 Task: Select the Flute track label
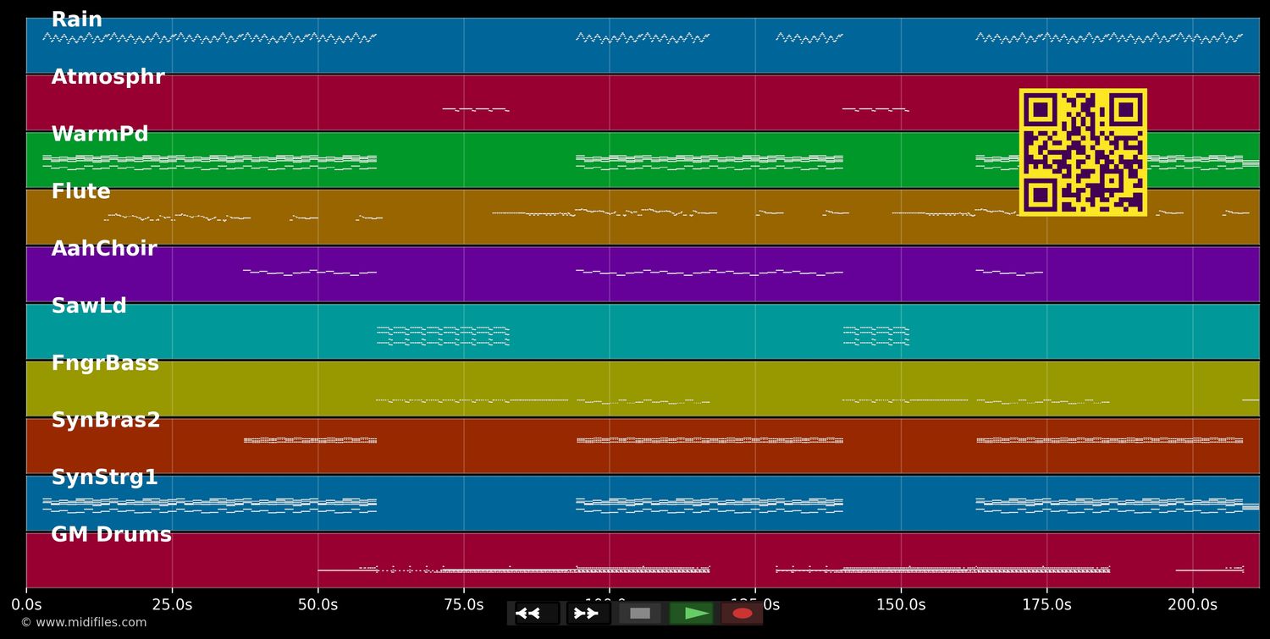80,191
